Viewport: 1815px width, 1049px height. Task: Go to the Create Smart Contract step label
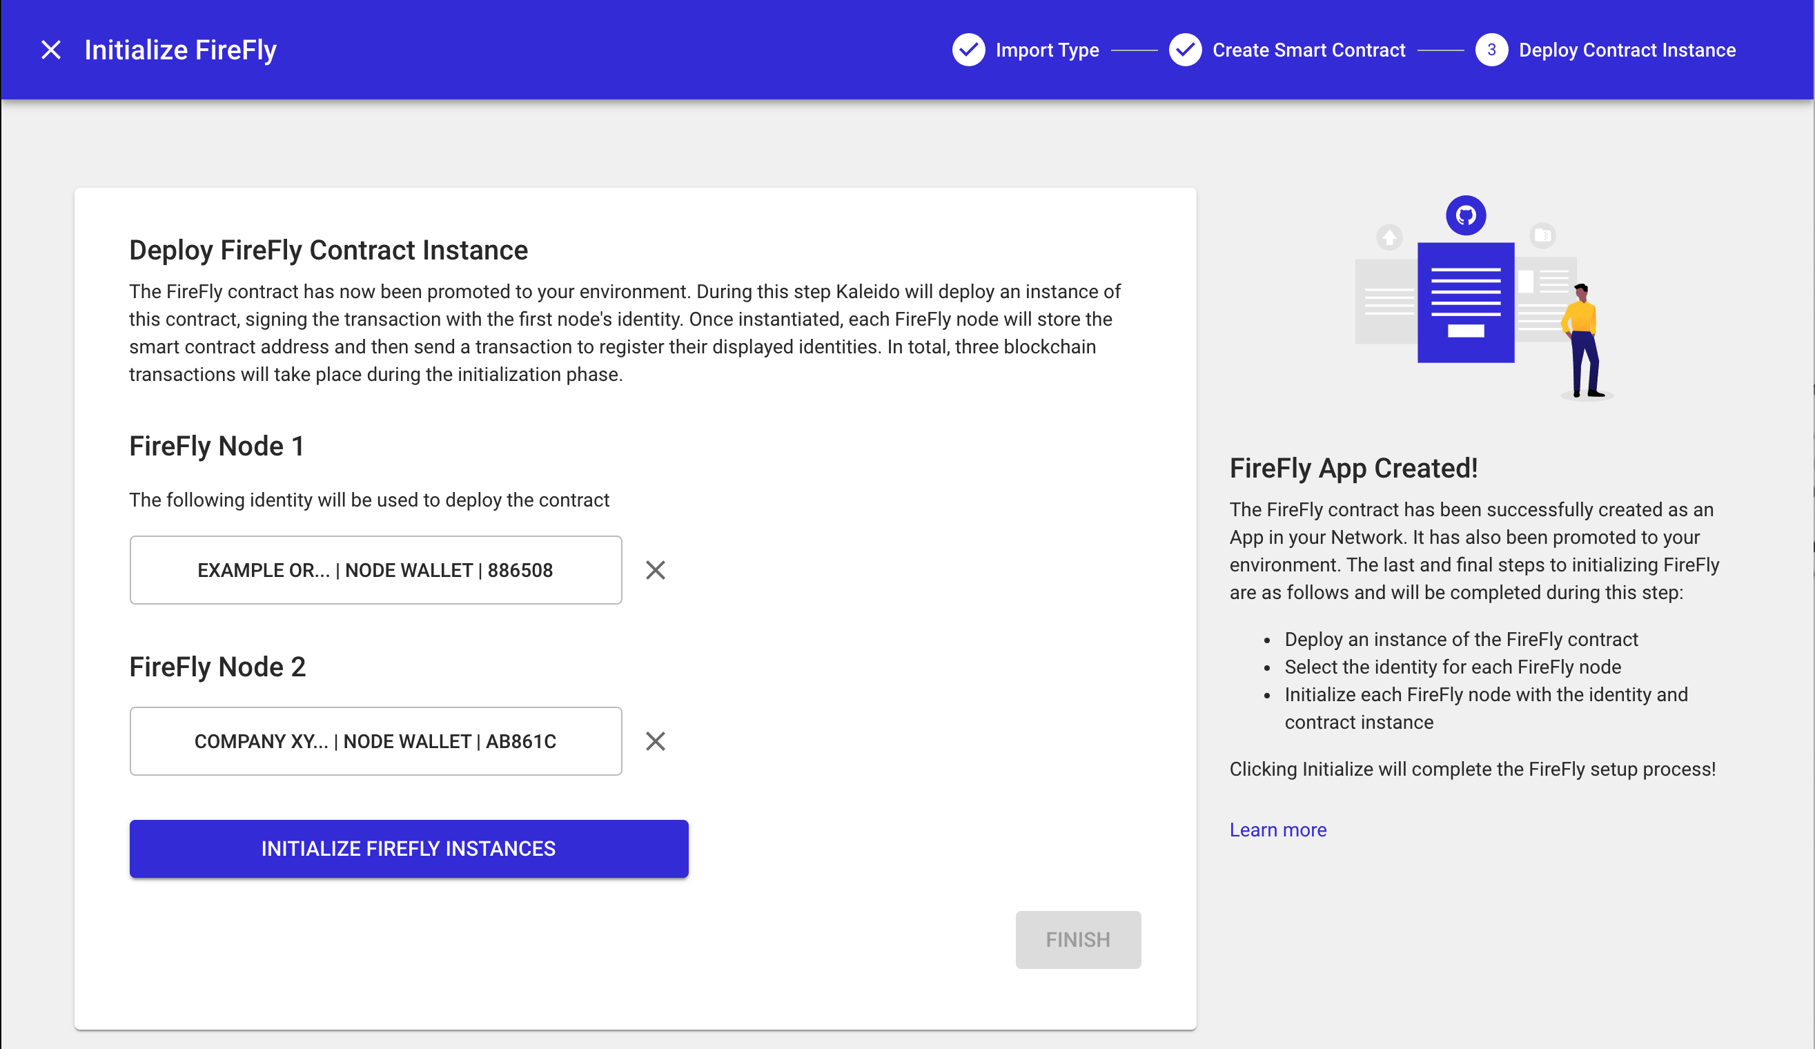point(1308,50)
